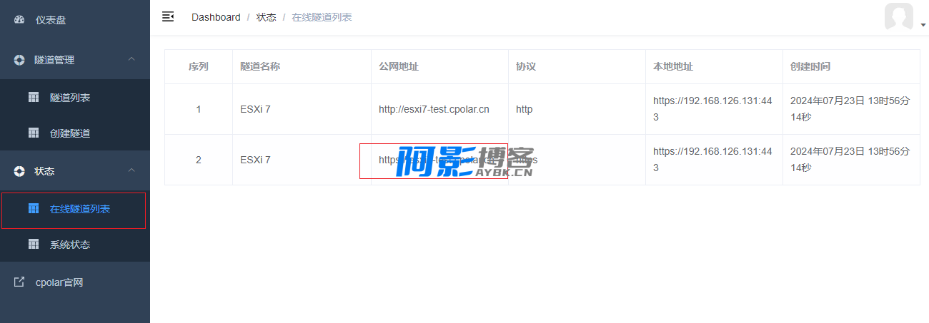This screenshot has width=929, height=323.
Task: Click the dashboard gauge icon beside 仪表盘
Action: point(19,20)
